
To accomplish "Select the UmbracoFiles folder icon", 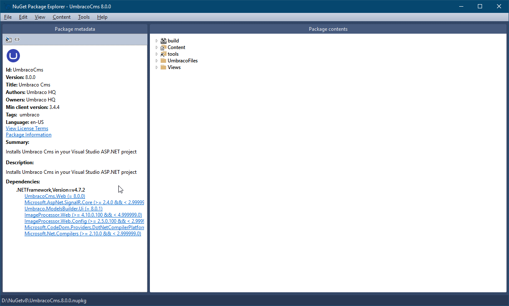I will pyautogui.click(x=163, y=61).
